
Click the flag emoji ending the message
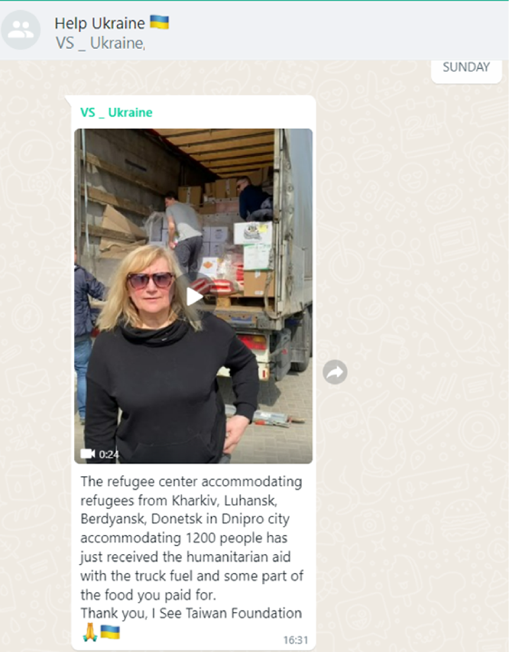pyautogui.click(x=110, y=632)
